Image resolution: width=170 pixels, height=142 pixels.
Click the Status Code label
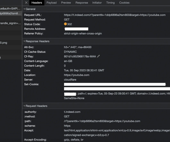[32, 24]
